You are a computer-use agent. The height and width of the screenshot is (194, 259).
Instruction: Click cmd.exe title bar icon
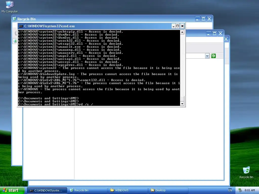21,26
